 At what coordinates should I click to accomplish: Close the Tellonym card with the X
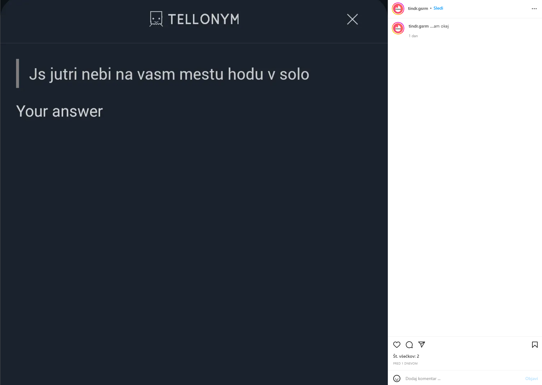352,19
